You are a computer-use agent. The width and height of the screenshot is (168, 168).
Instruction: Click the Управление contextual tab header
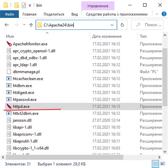98,6
